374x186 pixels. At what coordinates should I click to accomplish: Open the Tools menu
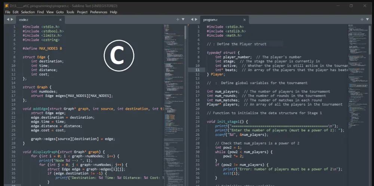point(70,12)
